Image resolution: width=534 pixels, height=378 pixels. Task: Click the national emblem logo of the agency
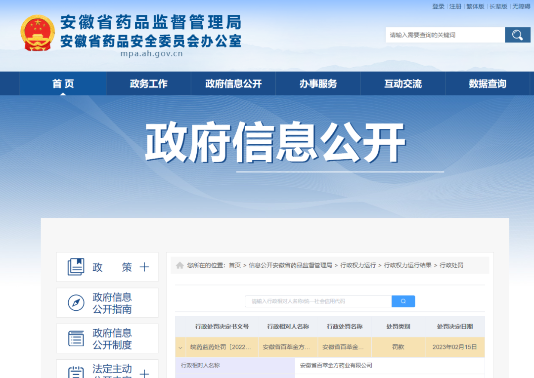(x=36, y=33)
